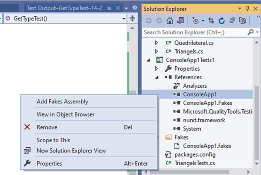Image resolution: width=261 pixels, height=175 pixels.
Task: Toggle auto-hide pin on Solution Explorer
Action: [x=247, y=8]
